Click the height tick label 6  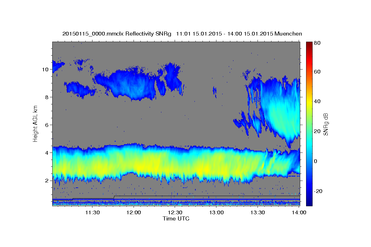tap(48, 125)
